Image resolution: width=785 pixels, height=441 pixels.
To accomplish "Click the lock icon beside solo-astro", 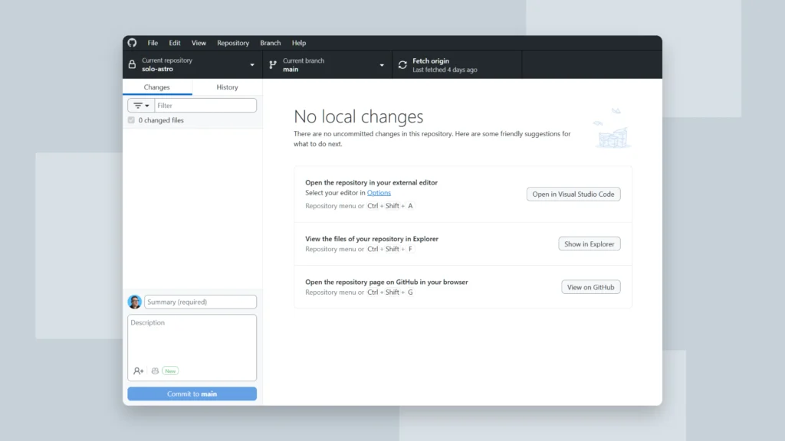I will click(132, 64).
